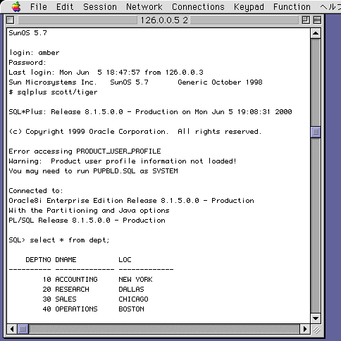Click the window collapse box icon
This screenshot has width=341, height=341.
click(317, 20)
